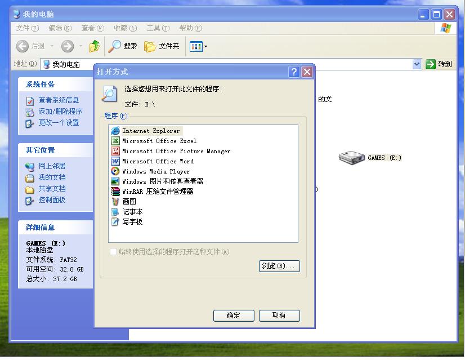Select the '记事本' list text
The width and height of the screenshot is (465, 360).
coord(132,212)
